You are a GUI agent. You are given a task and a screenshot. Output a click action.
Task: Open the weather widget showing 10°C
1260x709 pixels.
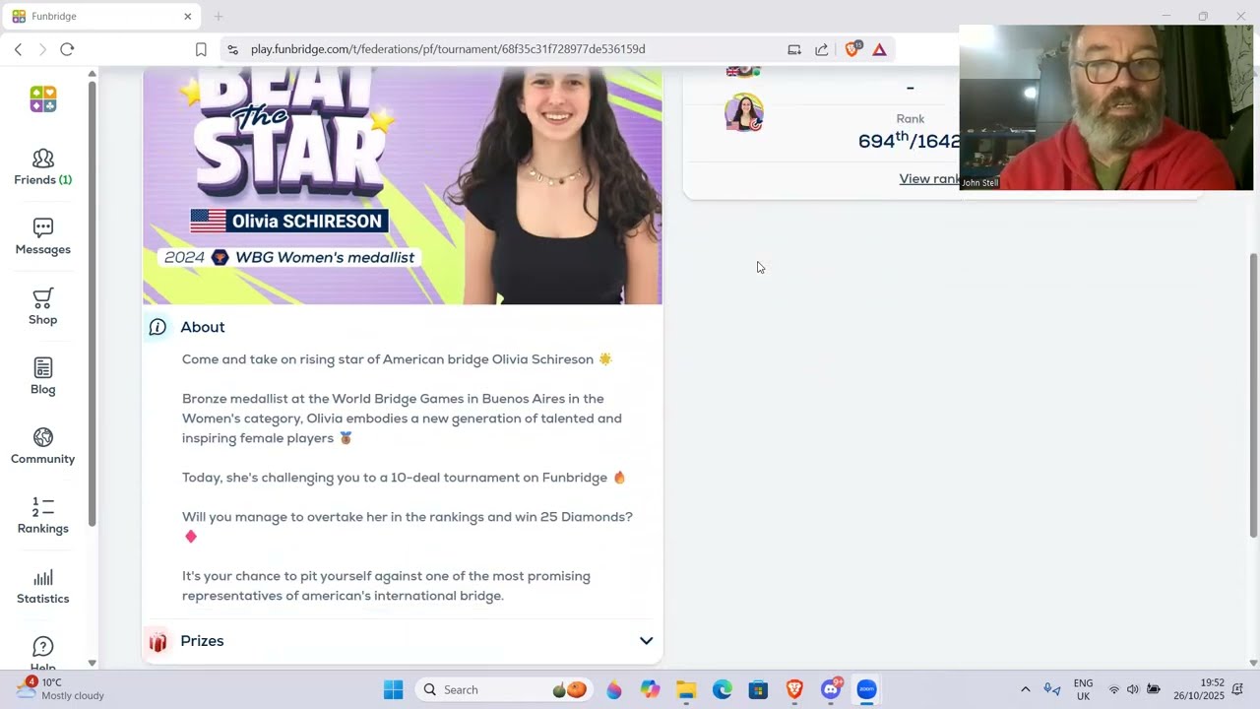pyautogui.click(x=61, y=689)
